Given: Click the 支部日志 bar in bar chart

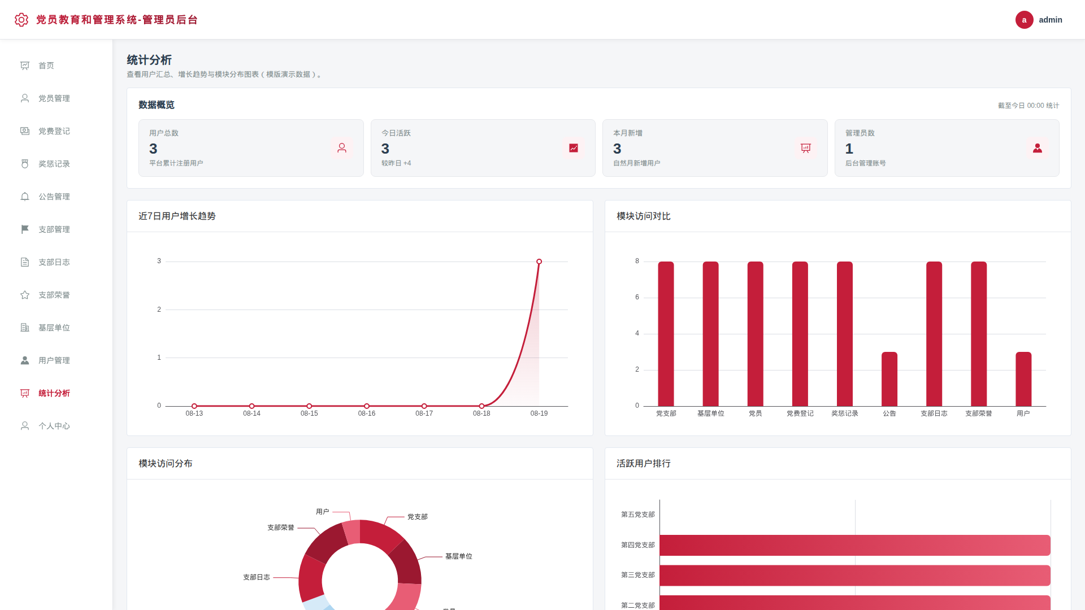Looking at the screenshot, I should coord(934,334).
